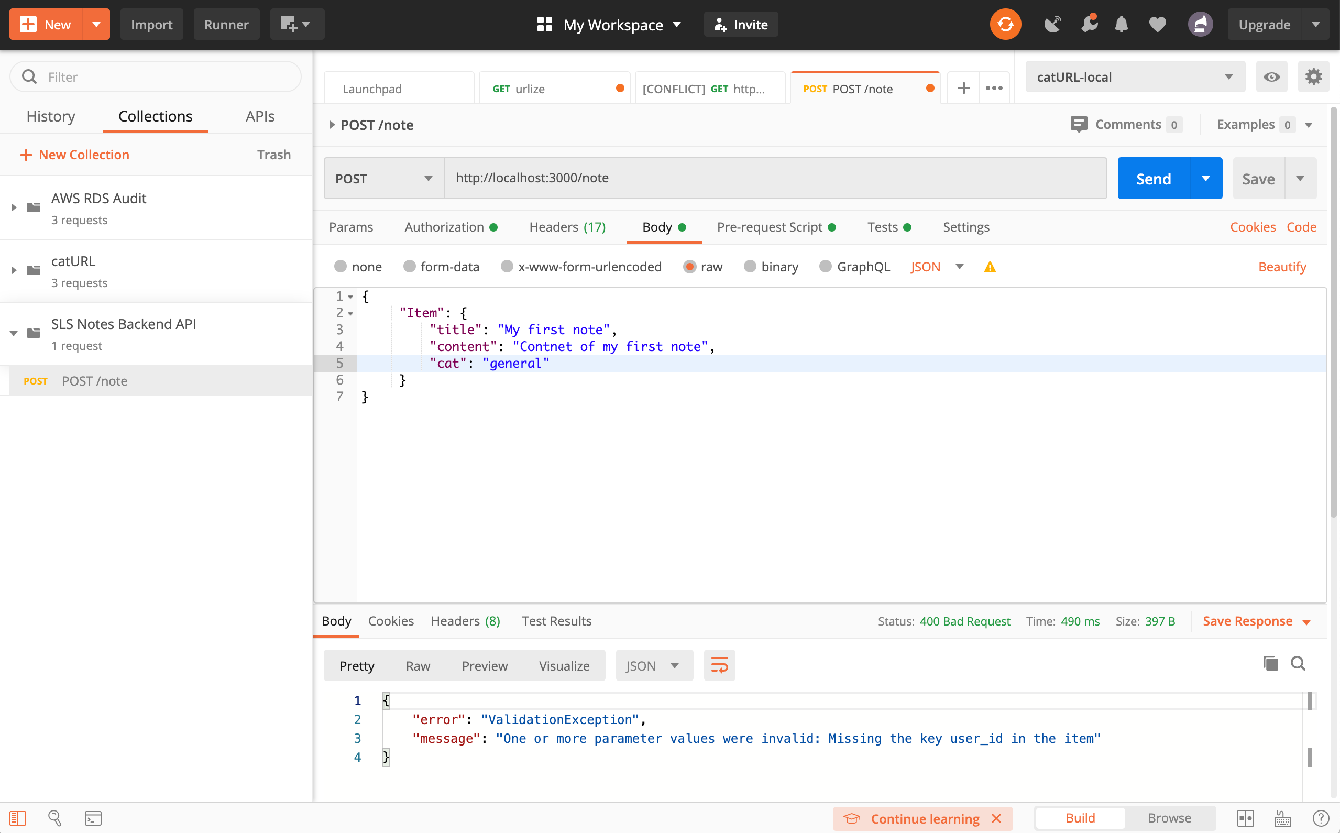This screenshot has height=833, width=1340.
Task: Open the environment quick look eye icon
Action: click(1271, 76)
